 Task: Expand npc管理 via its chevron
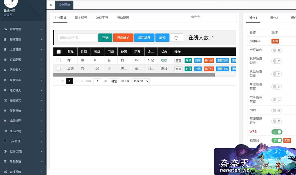[x=42, y=141]
